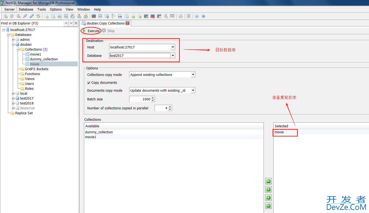Select dummy_collection in DB Explorer tree

[44, 59]
